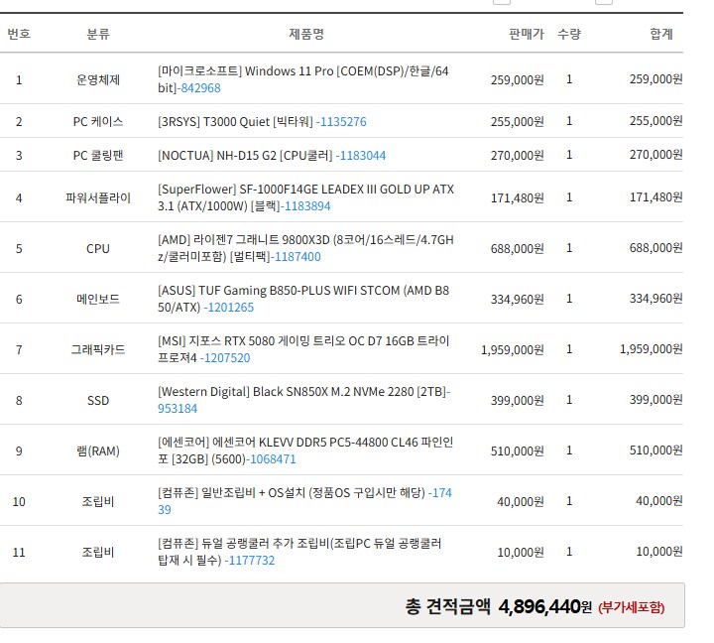The width and height of the screenshot is (714, 643).
Task: Open product code link 1177732
Action: point(252,560)
